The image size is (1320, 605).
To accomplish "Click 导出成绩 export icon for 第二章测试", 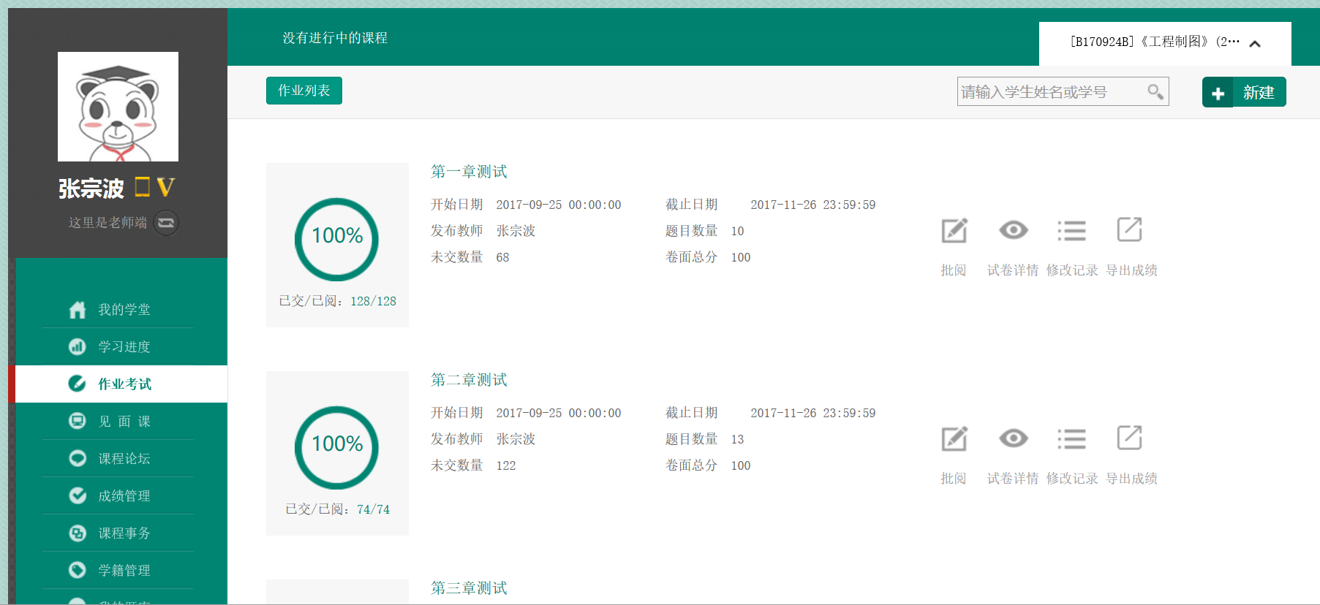I will 1130,438.
